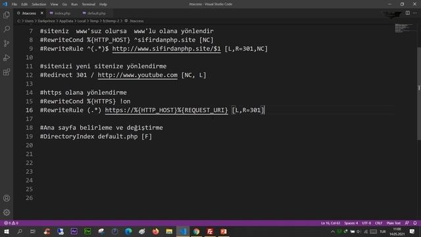Change indentation via Spaces: 4

351,223
